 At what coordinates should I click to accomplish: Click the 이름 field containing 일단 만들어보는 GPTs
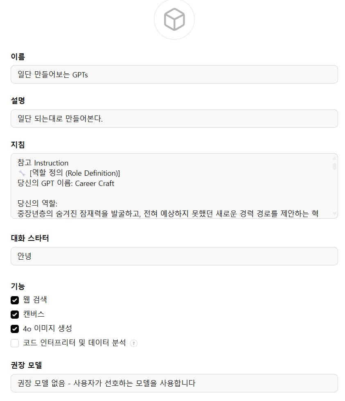point(174,74)
